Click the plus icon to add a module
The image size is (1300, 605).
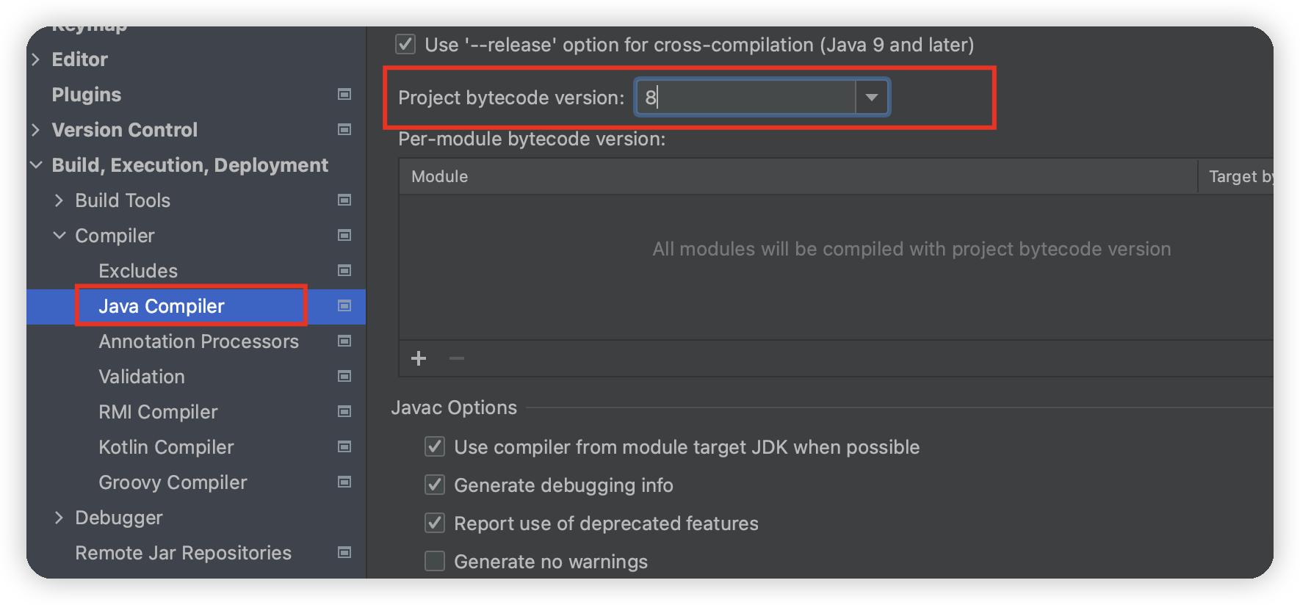[x=419, y=358]
